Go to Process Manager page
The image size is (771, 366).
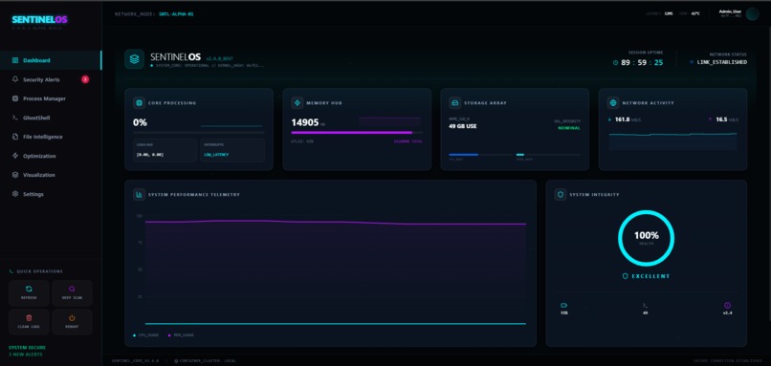51,98
